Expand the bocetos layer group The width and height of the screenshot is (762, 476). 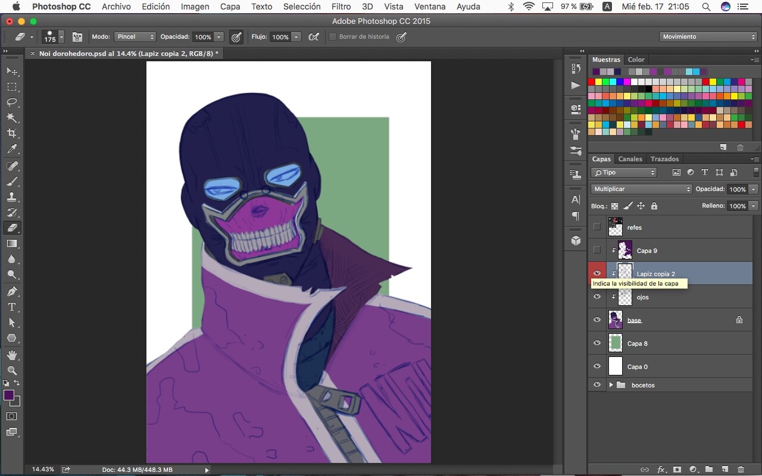(611, 385)
